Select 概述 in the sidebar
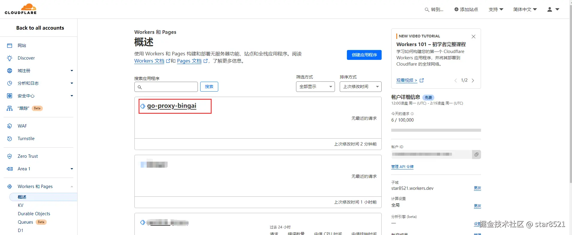Screen dimensions: 572x235 pos(43,197)
